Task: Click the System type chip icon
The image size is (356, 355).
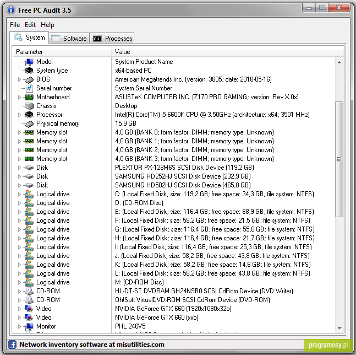Action: tap(29, 71)
